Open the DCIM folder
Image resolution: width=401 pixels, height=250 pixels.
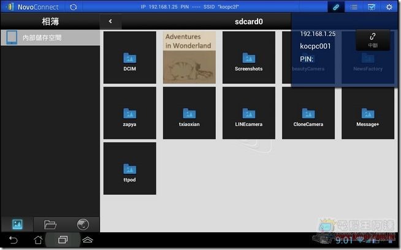pos(129,57)
